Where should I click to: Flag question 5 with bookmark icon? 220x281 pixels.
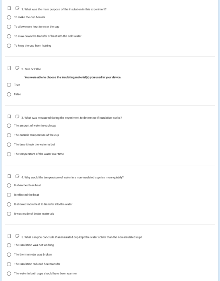tap(9, 236)
